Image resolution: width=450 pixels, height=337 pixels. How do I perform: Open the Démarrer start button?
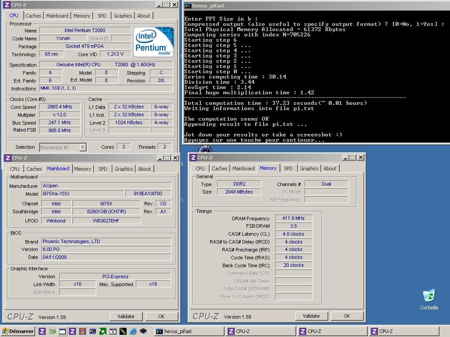pos(18,331)
